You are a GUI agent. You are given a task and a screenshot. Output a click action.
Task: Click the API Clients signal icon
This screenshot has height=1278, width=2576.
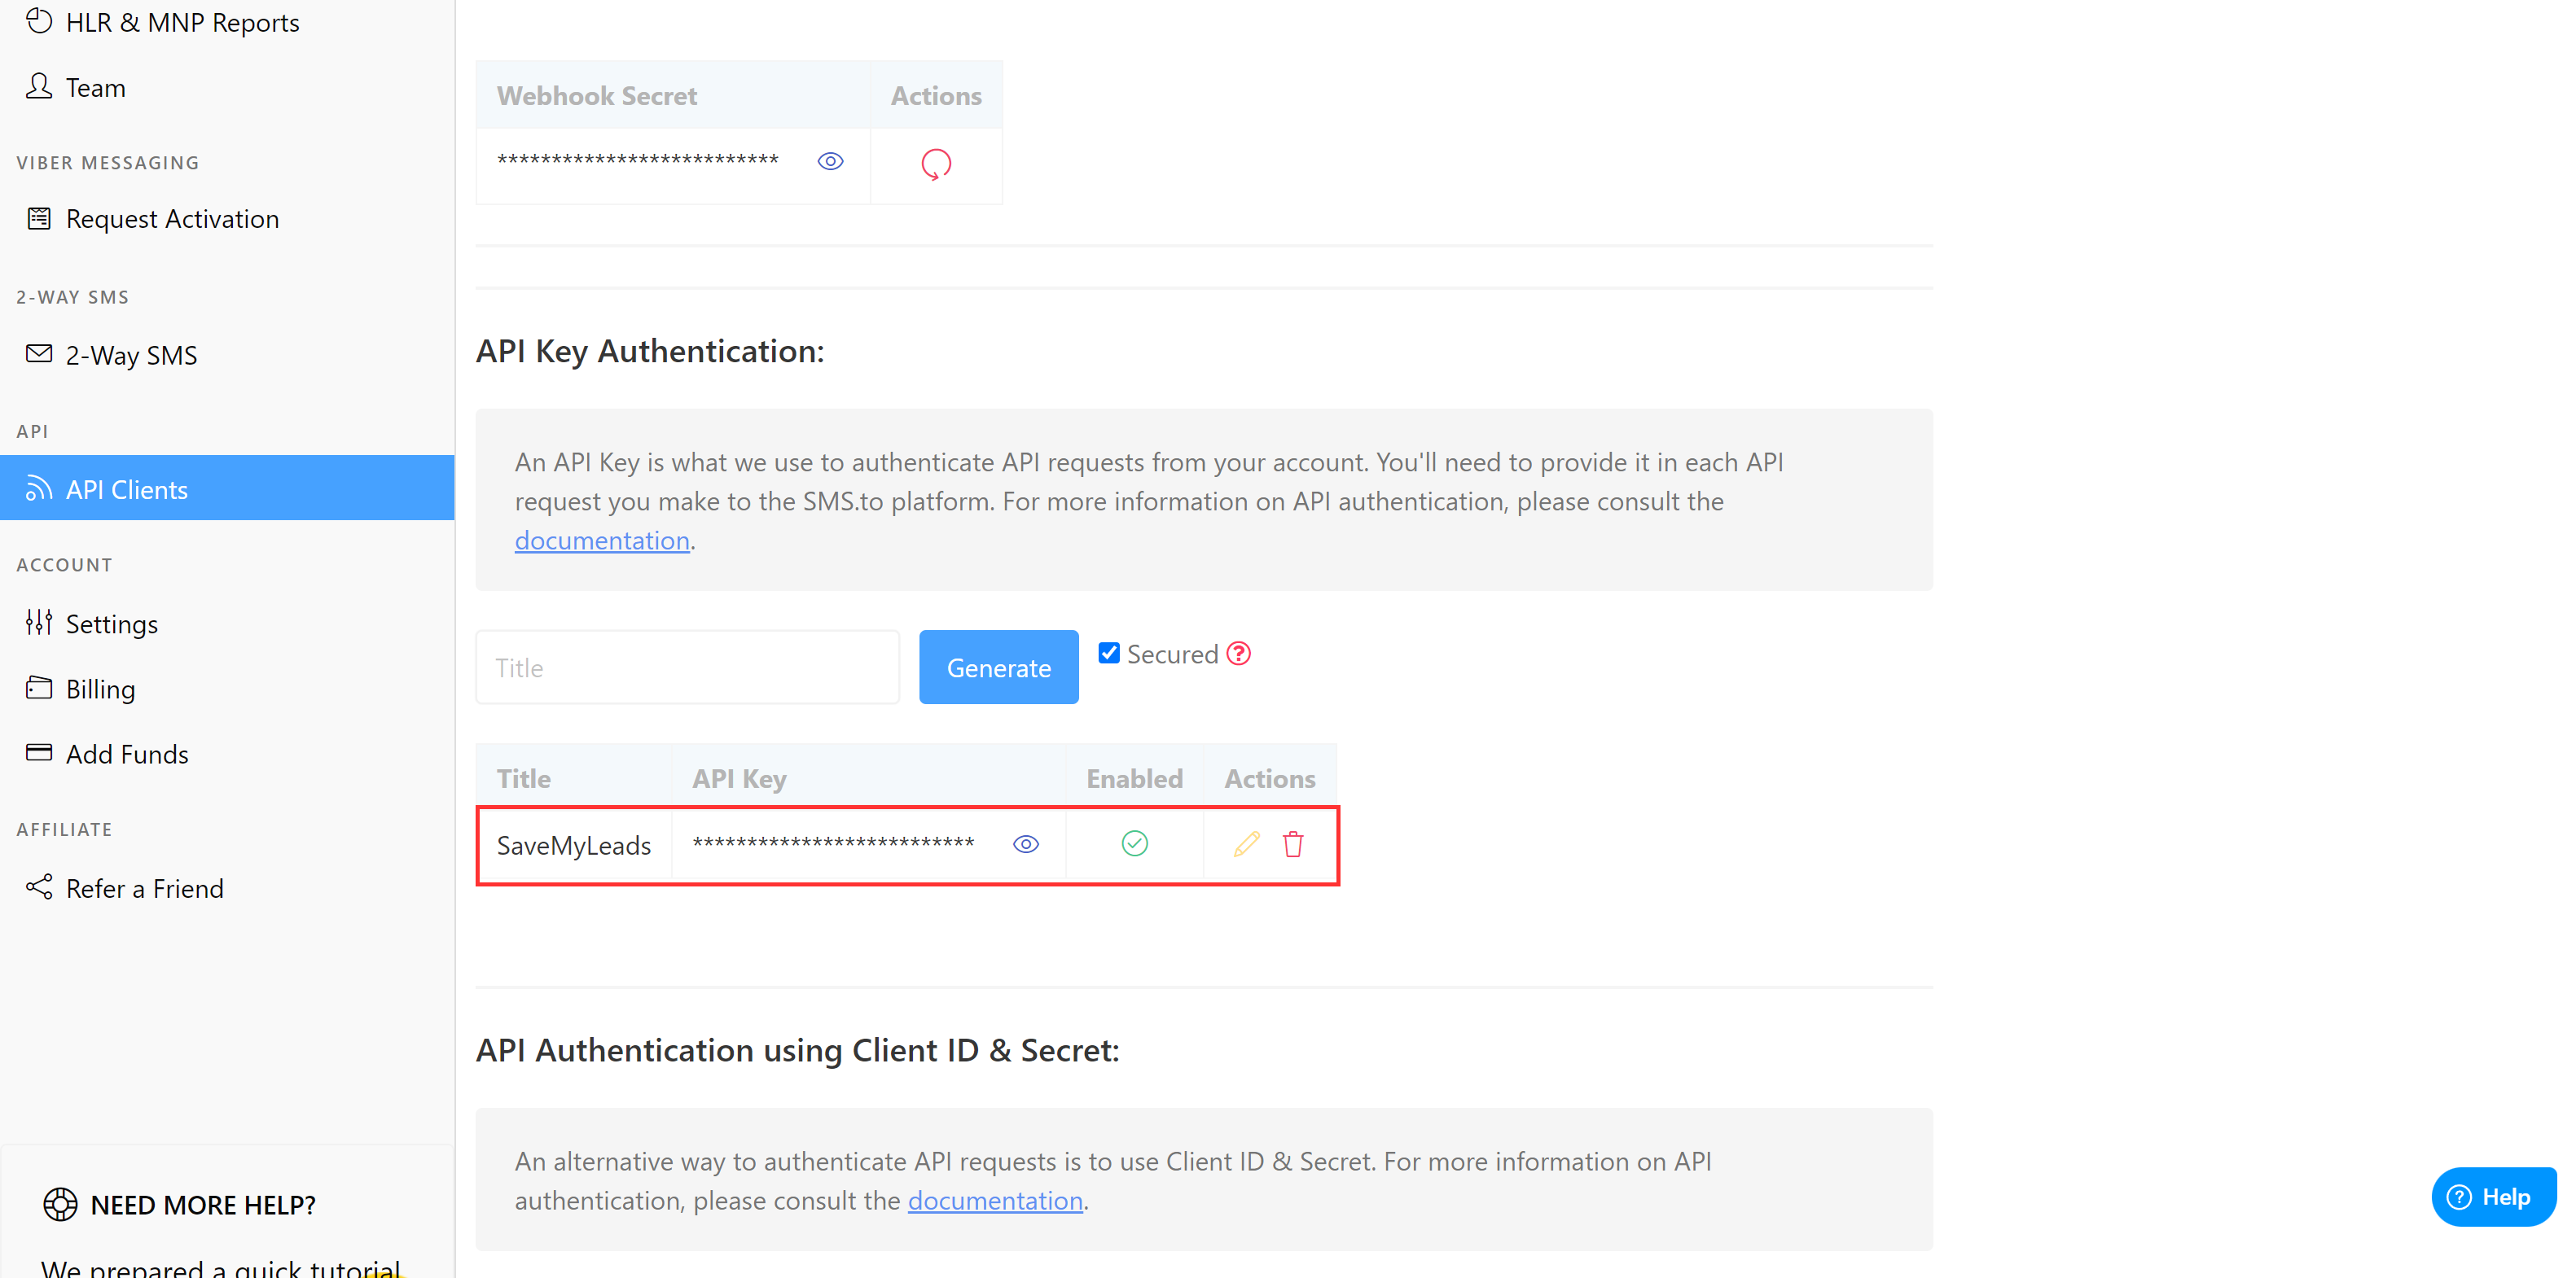click(39, 488)
